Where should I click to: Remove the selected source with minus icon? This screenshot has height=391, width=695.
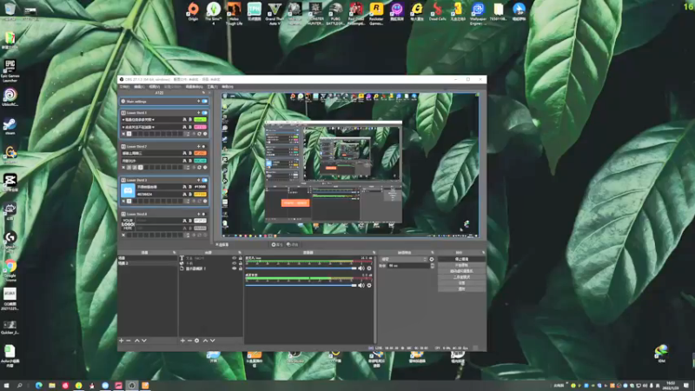(x=189, y=341)
